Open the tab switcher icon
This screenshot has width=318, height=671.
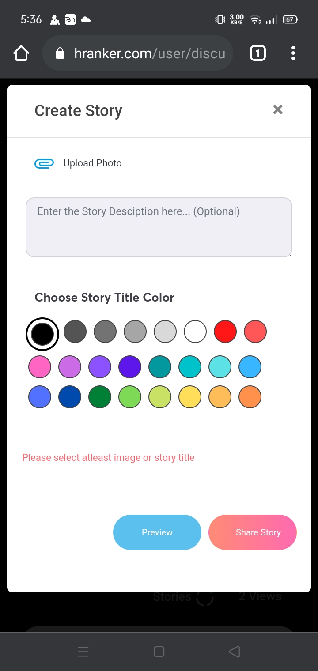click(x=258, y=53)
